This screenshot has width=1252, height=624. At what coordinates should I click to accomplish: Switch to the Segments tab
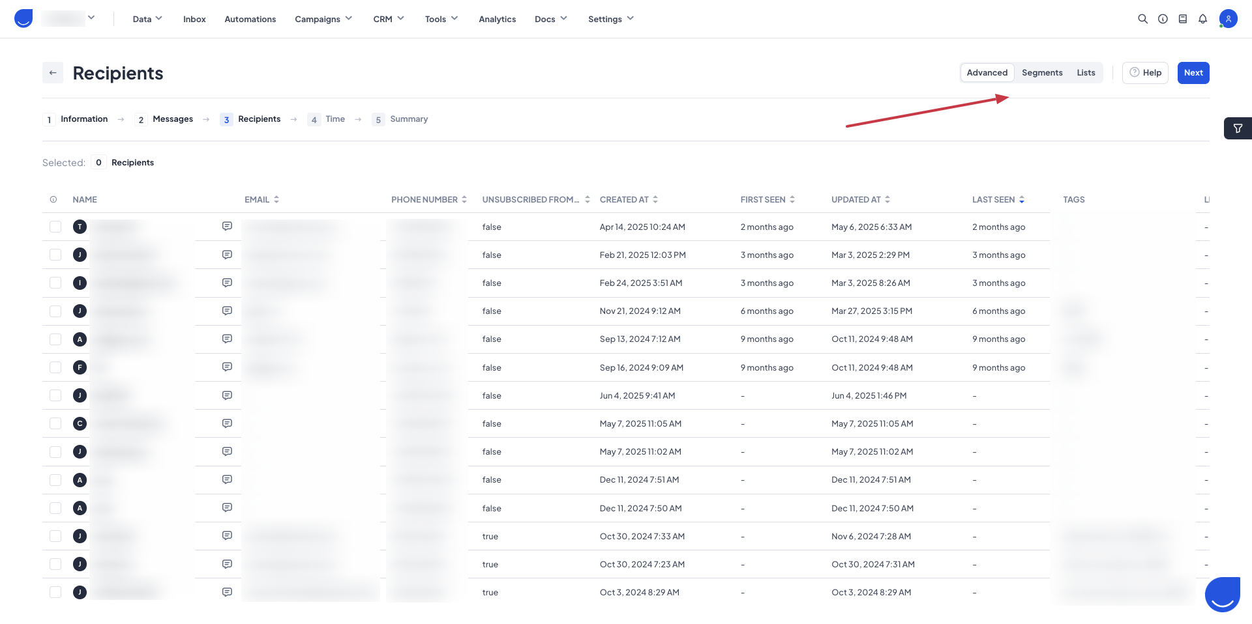coord(1041,73)
